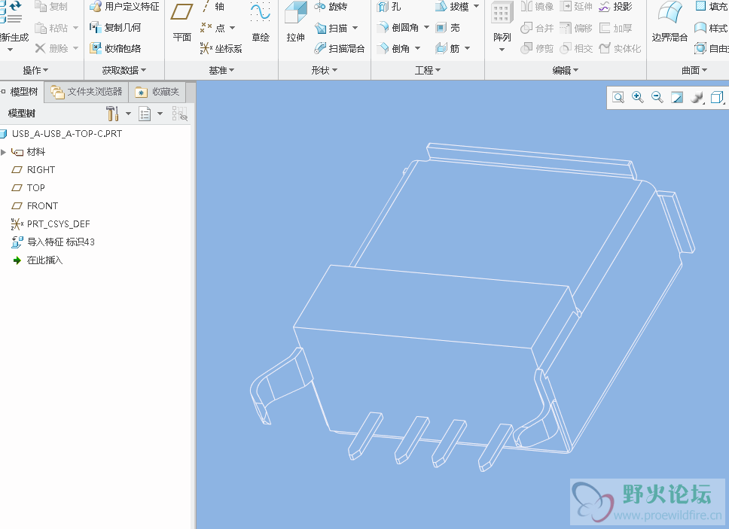Open the 扫描 dropdown arrow
The image size is (729, 529).
point(355,28)
